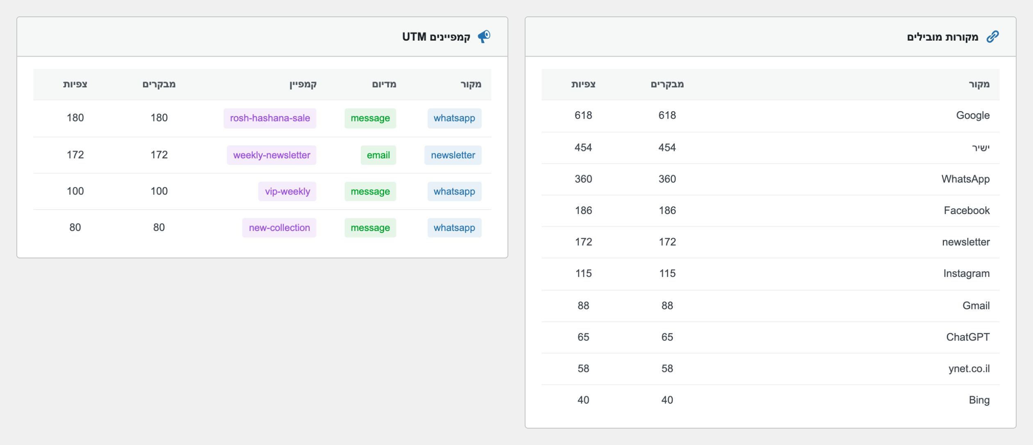1033x445 pixels.
Task: Click the whatsapp tag in rosh-hashana-sale row
Action: [x=455, y=118]
